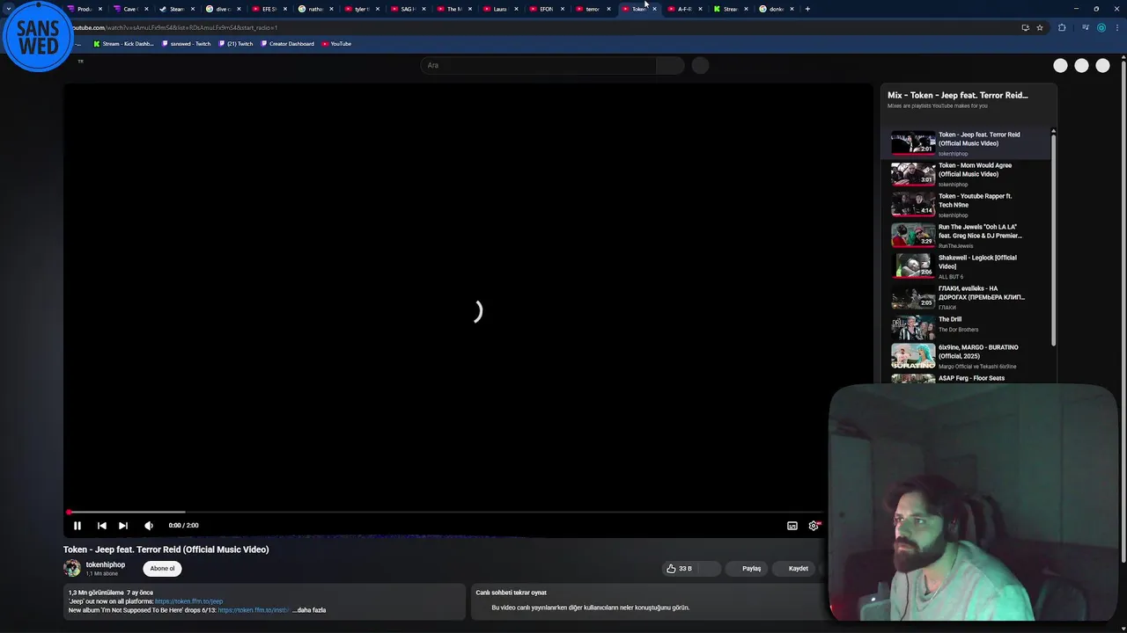Screen dimensions: 1127x633
Task: Play 6ix9ine, MARGO - BURATINO video
Action: pyautogui.click(x=967, y=357)
